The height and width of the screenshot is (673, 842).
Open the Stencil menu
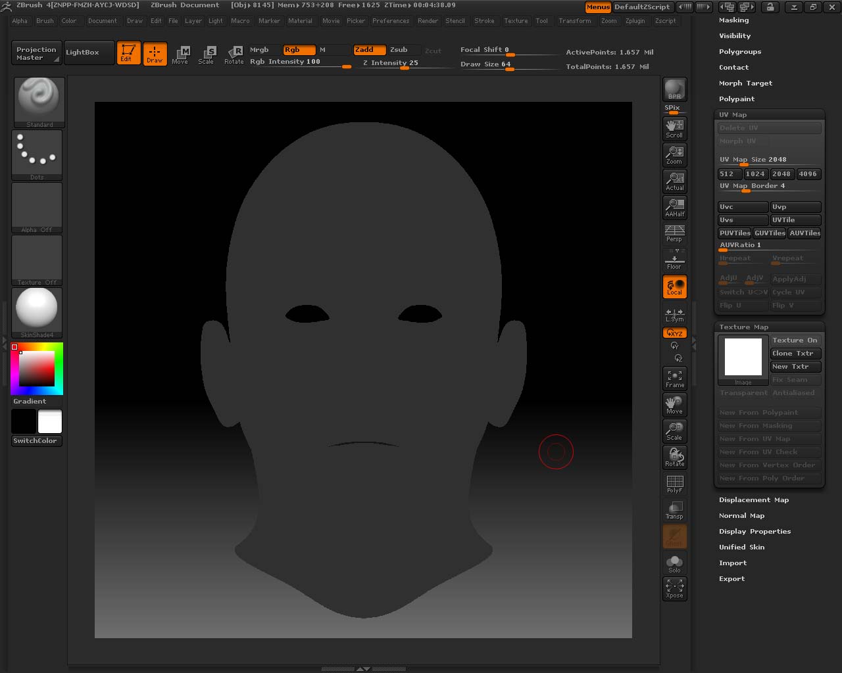pyautogui.click(x=455, y=21)
